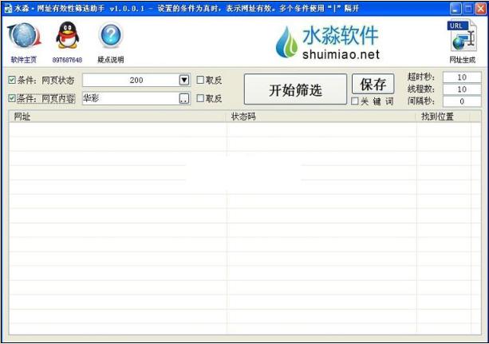Toggle the 条件: 网页状态 checkbox
The image size is (489, 344).
coord(12,80)
